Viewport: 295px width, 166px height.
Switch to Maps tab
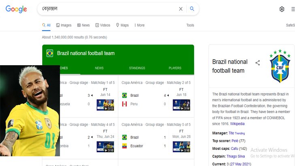tap(122, 25)
